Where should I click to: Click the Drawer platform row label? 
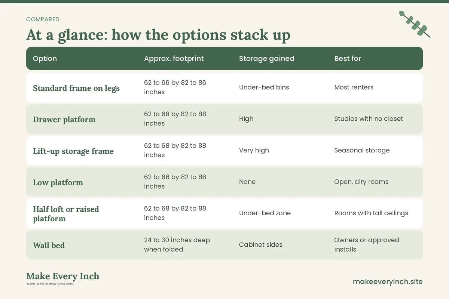(64, 120)
